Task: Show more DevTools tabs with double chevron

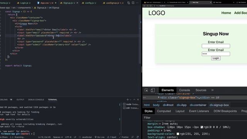Action: click(x=212, y=90)
